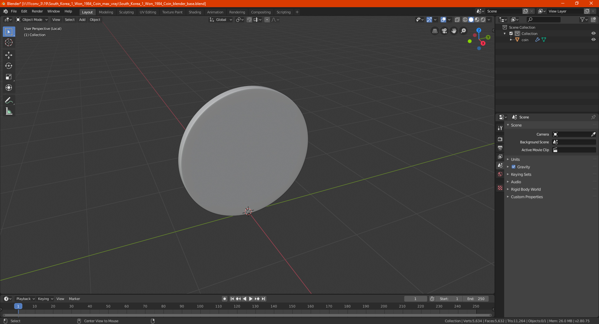Viewport: 599px width, 324px height.
Task: Select the Scale tool
Action: pos(9,77)
